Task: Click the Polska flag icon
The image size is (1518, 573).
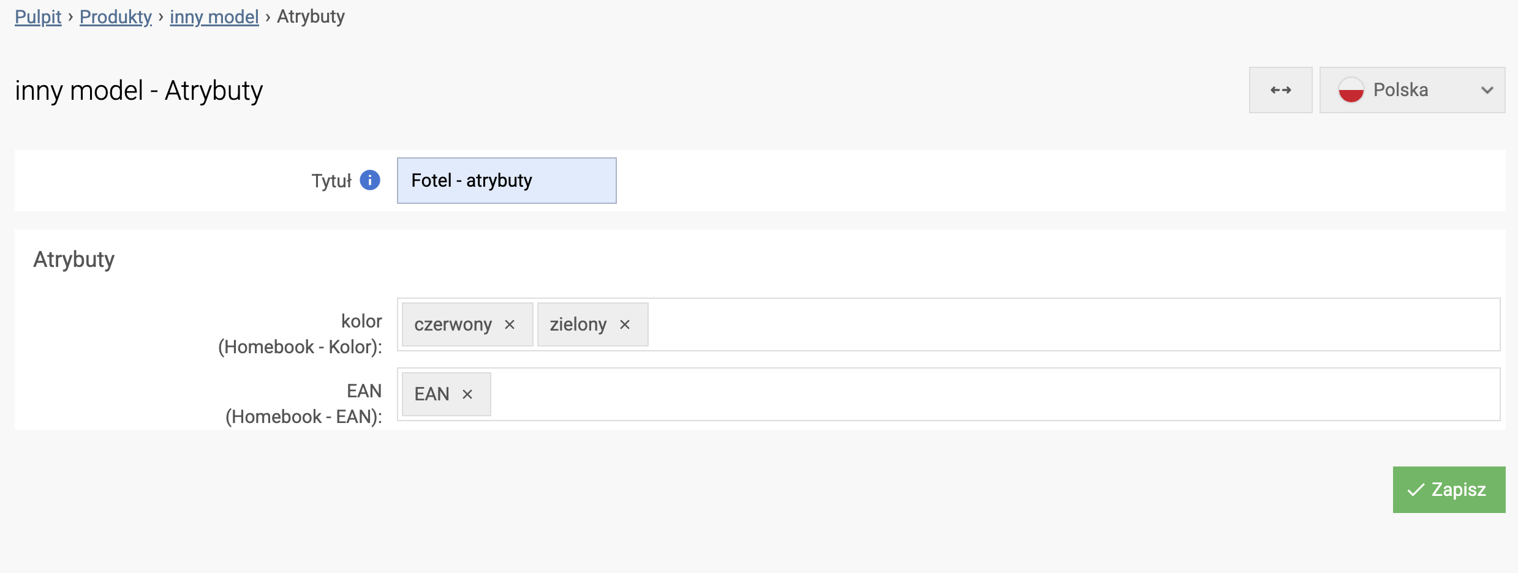Action: click(x=1351, y=90)
